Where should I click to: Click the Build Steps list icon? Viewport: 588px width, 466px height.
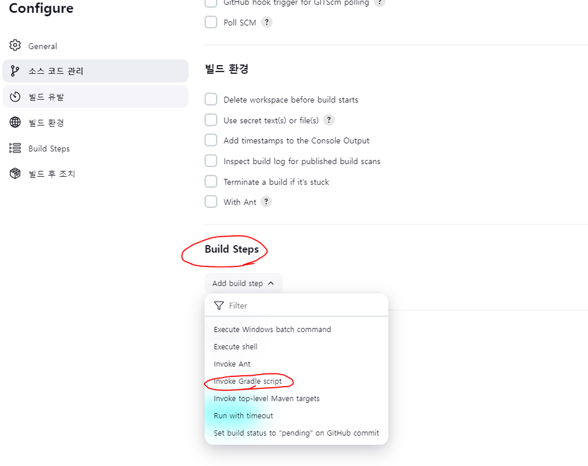(15, 148)
